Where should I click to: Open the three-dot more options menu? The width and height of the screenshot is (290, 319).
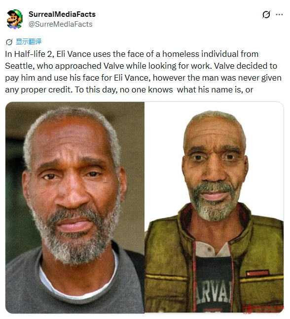click(x=279, y=14)
